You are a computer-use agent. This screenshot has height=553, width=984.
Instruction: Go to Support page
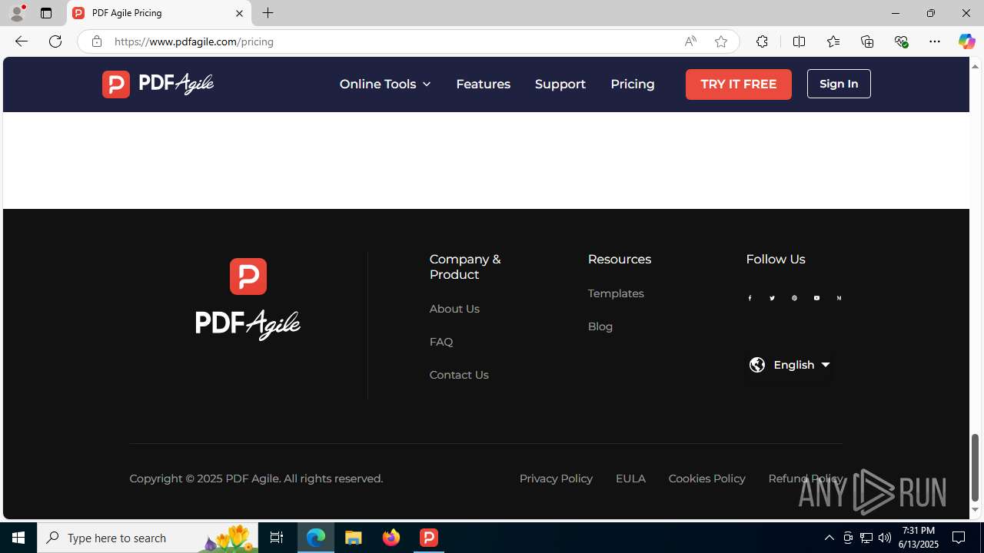click(560, 84)
